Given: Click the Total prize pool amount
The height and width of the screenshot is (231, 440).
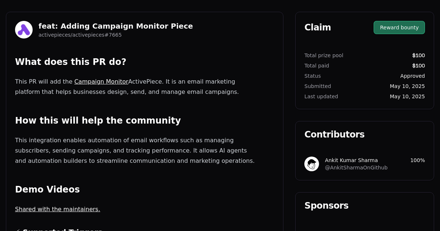Looking at the screenshot, I should point(418,55).
